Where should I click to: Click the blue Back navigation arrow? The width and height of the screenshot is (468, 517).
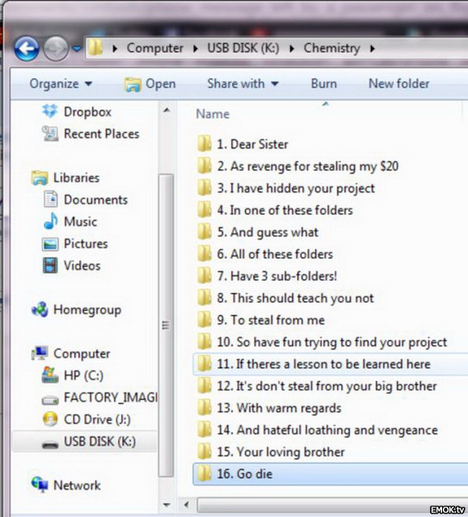pyautogui.click(x=27, y=49)
